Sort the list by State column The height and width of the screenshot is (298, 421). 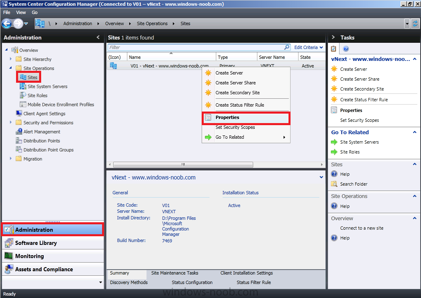click(312, 57)
